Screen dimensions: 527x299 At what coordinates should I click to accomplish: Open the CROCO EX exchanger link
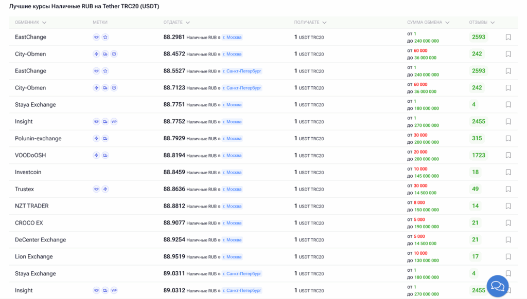coord(29,223)
